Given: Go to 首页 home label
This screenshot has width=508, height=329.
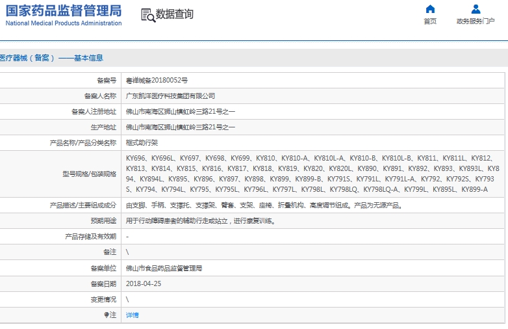Looking at the screenshot, I should [x=430, y=21].
